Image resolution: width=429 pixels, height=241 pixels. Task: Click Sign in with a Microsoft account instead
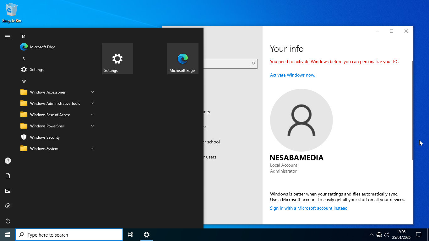tap(309, 208)
